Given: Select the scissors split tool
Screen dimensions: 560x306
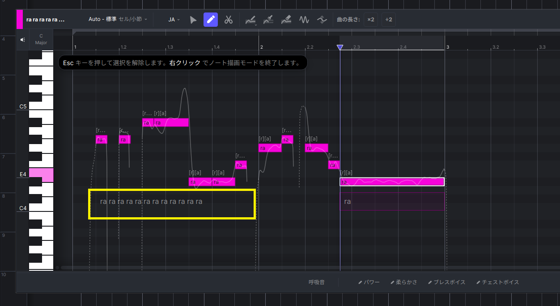Looking at the screenshot, I should [x=229, y=20].
